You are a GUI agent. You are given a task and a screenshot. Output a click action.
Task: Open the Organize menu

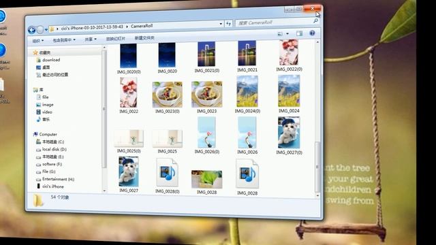coord(38,41)
